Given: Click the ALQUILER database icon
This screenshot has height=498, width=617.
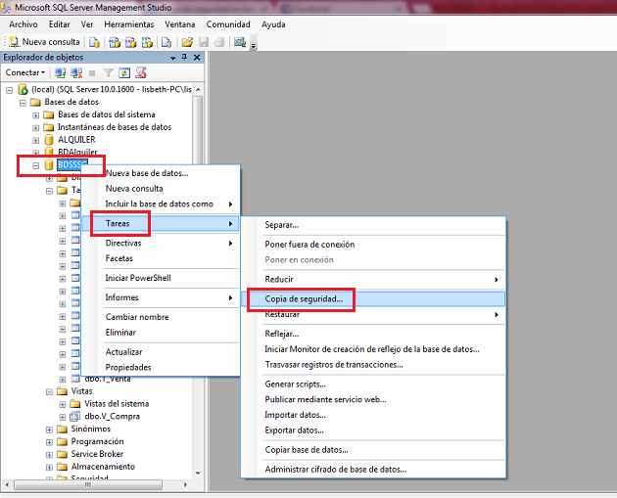Looking at the screenshot, I should [50, 140].
